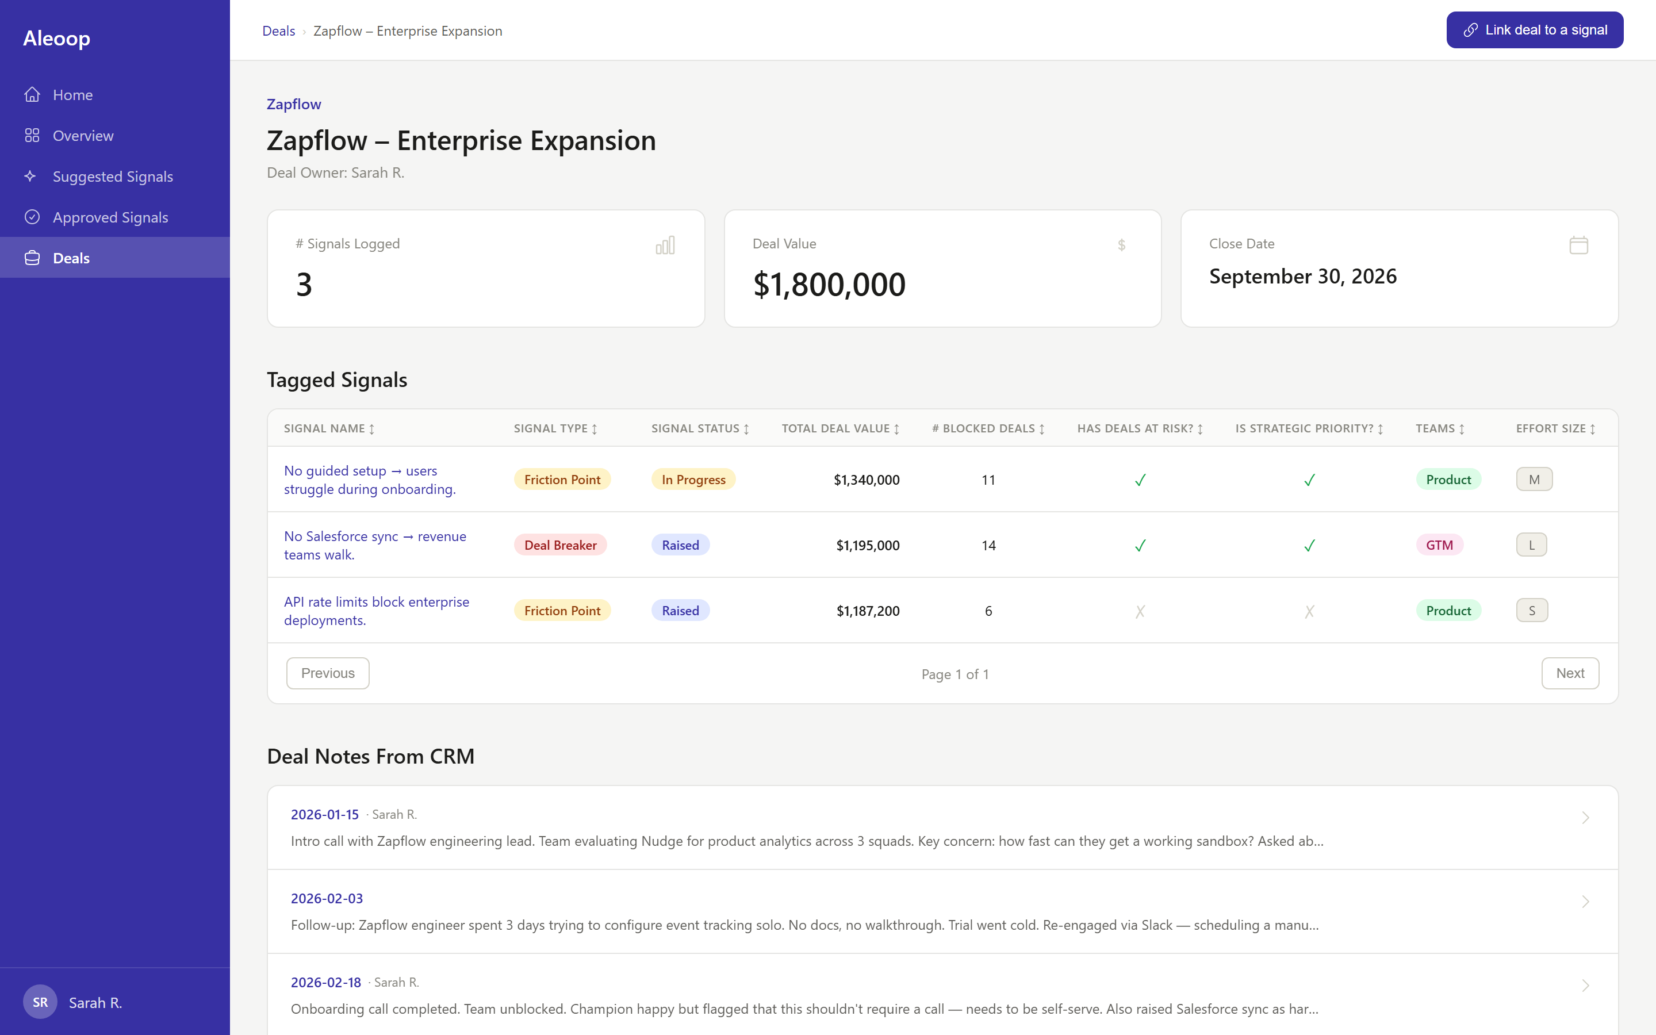Click Raised status in API rate limits row
The height and width of the screenshot is (1035, 1656).
[680, 611]
